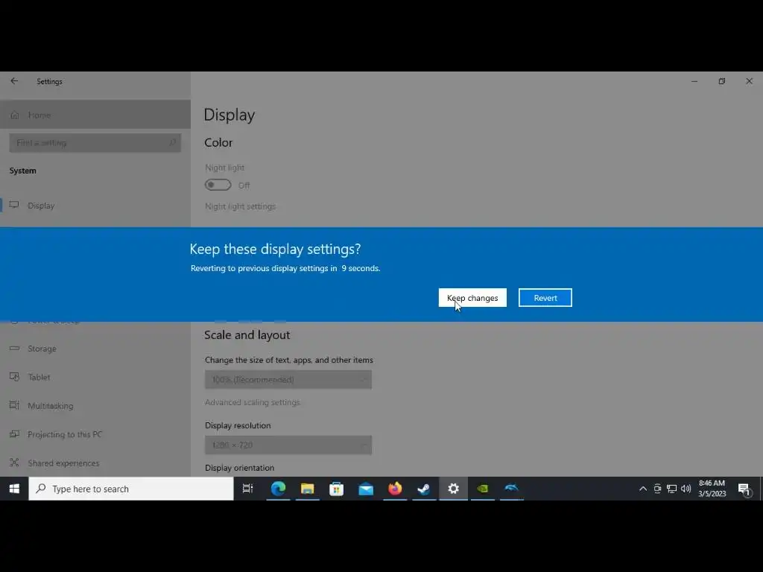Select Display in the sidebar
Viewport: 763px width, 572px height.
pyautogui.click(x=95, y=206)
